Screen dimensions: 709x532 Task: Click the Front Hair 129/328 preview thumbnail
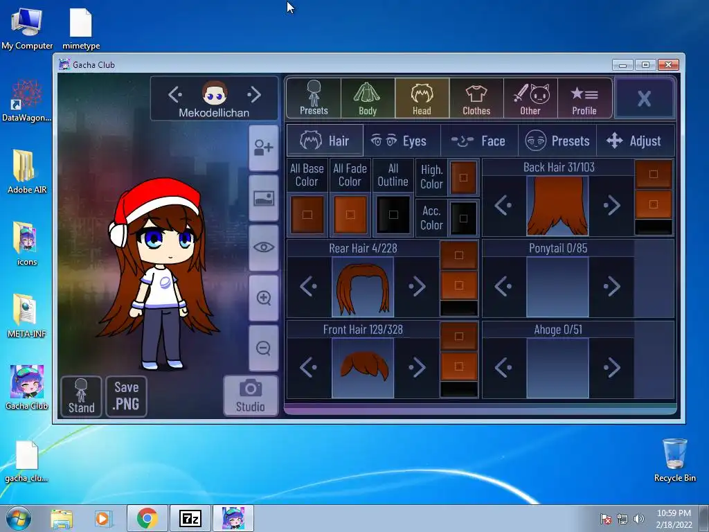pyautogui.click(x=363, y=368)
